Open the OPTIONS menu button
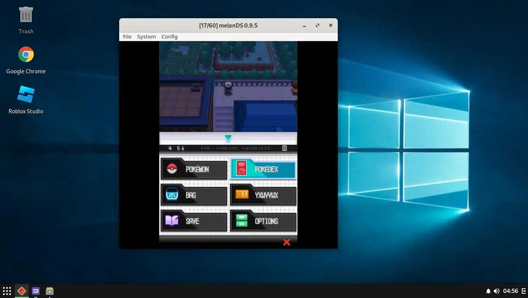The width and height of the screenshot is (528, 298). pyautogui.click(x=263, y=221)
